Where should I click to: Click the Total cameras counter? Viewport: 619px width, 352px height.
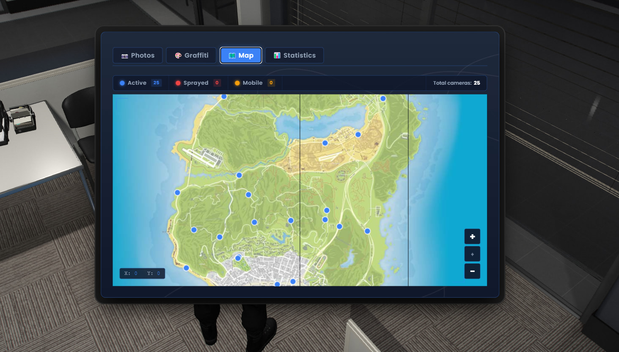[457, 83]
